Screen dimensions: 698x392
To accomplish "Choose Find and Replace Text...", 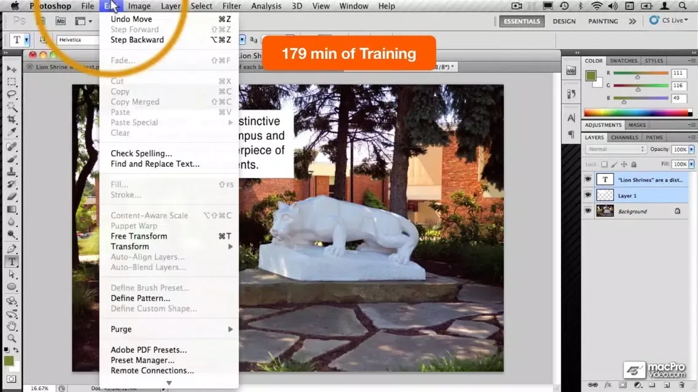I will (x=169, y=164).
